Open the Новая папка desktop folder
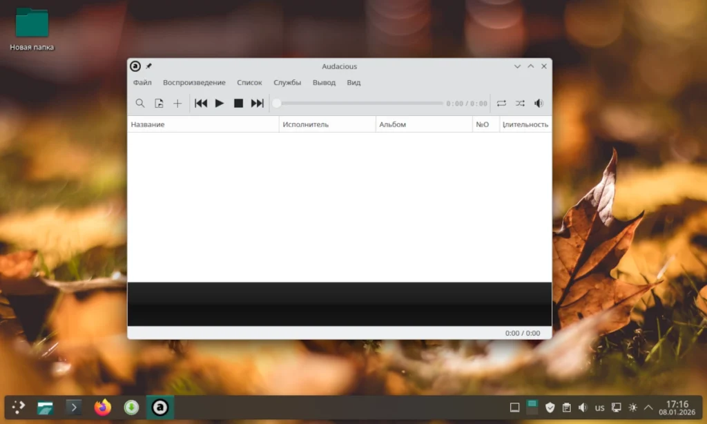This screenshot has height=424, width=707. click(32, 29)
